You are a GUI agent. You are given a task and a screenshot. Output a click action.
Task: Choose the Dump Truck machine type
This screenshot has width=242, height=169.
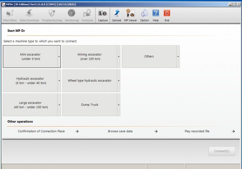(90, 104)
